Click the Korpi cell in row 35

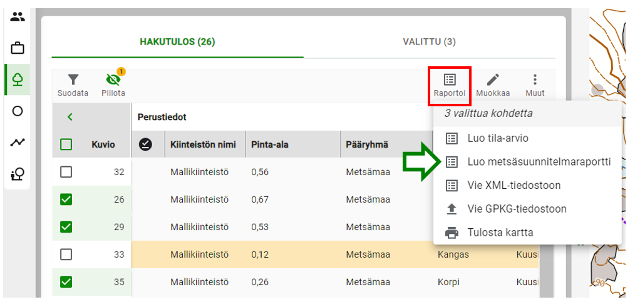coord(448,282)
